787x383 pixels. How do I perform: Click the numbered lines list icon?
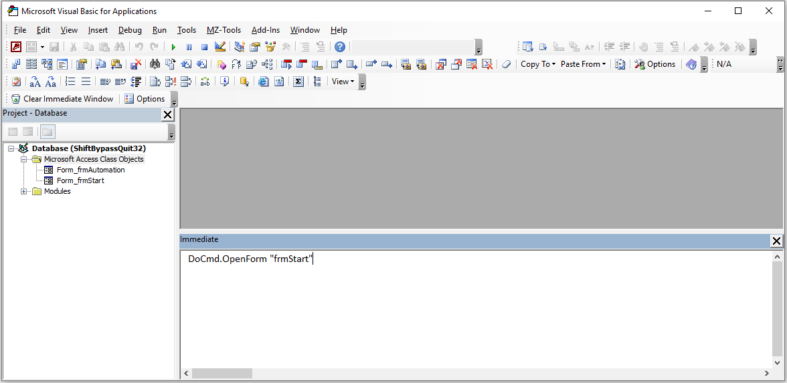tap(70, 82)
